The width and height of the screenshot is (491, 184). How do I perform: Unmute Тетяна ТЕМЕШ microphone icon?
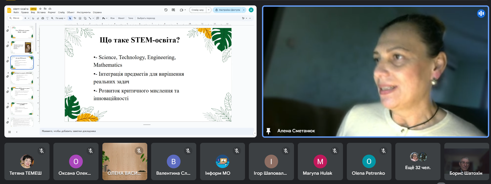click(x=42, y=151)
